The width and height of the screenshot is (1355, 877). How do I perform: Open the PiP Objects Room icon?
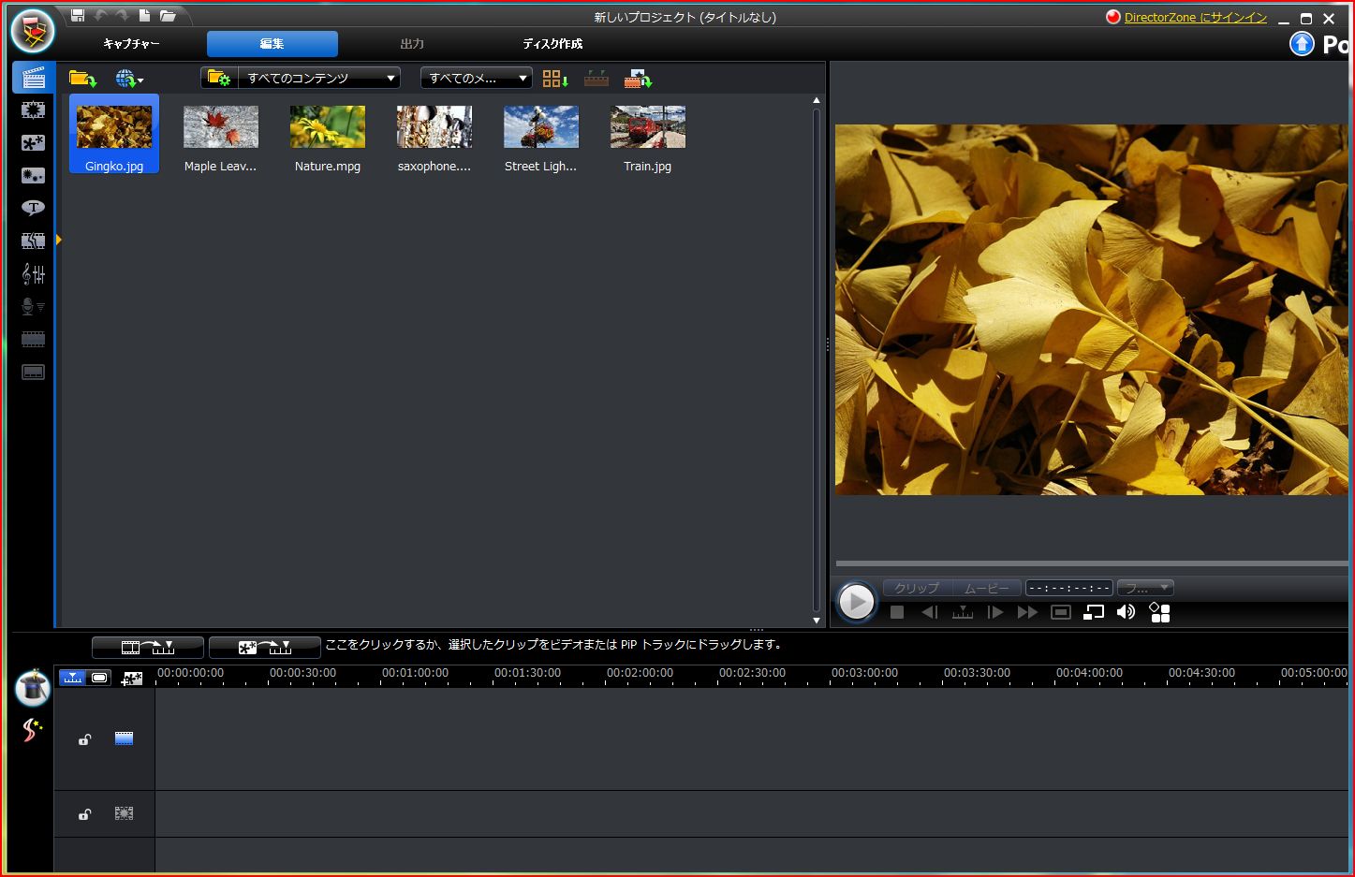(33, 143)
